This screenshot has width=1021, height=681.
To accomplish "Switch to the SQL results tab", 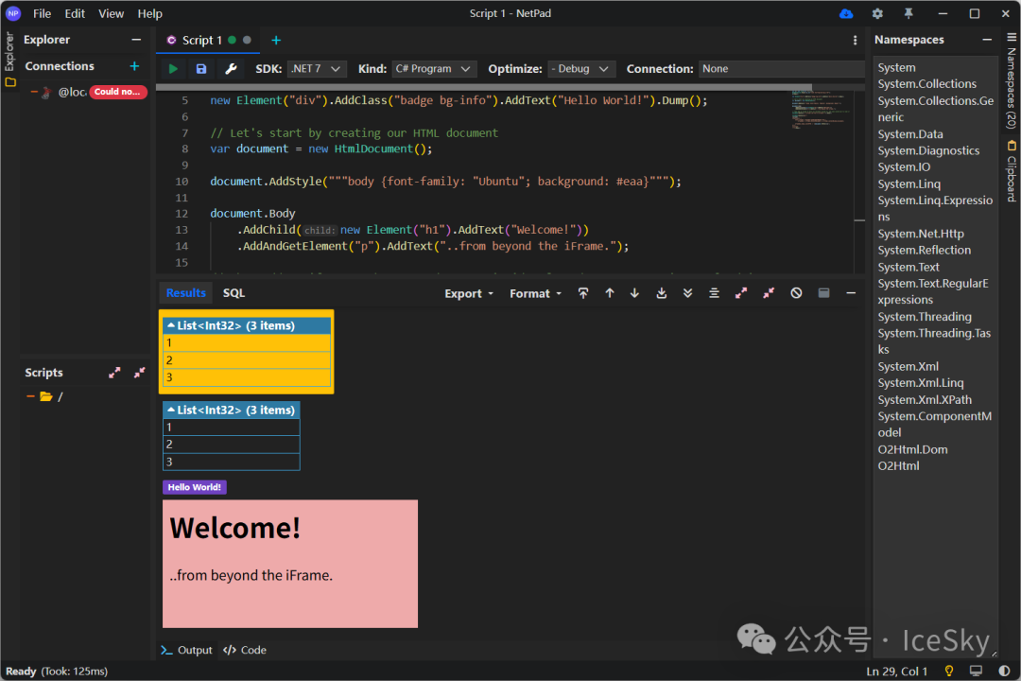I will click(234, 293).
